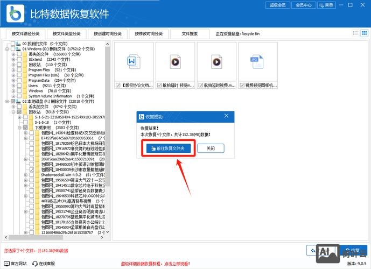
Task: Click the 官方网站 monitor icon
Action: 7,263
